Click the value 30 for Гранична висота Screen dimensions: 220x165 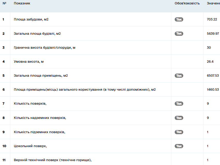point(209,48)
